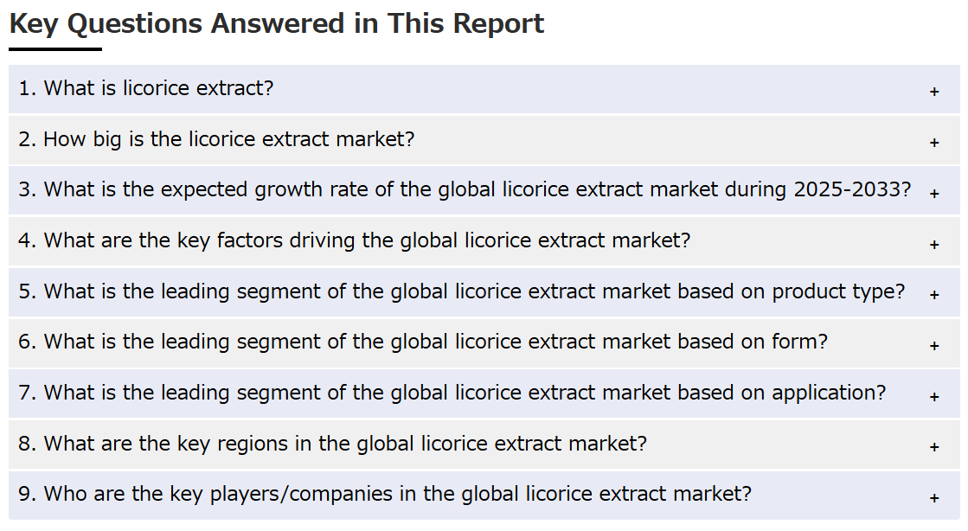Click plus icon next to key regions question

click(934, 447)
